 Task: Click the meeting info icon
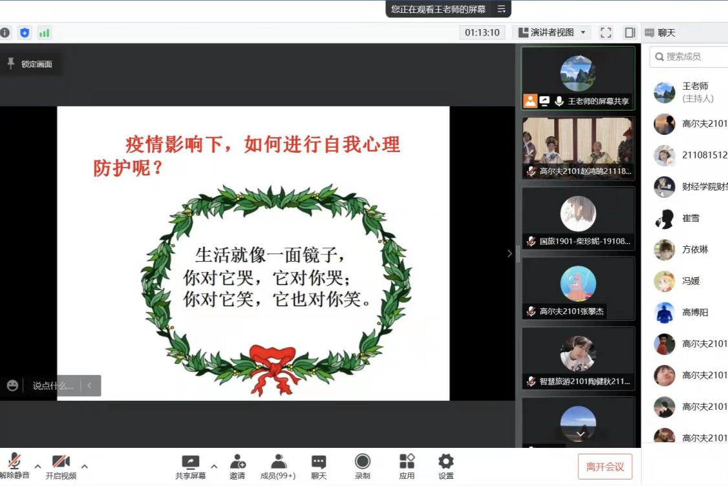(5, 32)
